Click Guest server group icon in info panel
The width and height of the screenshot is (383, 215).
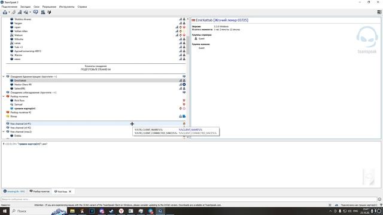coord(196,38)
